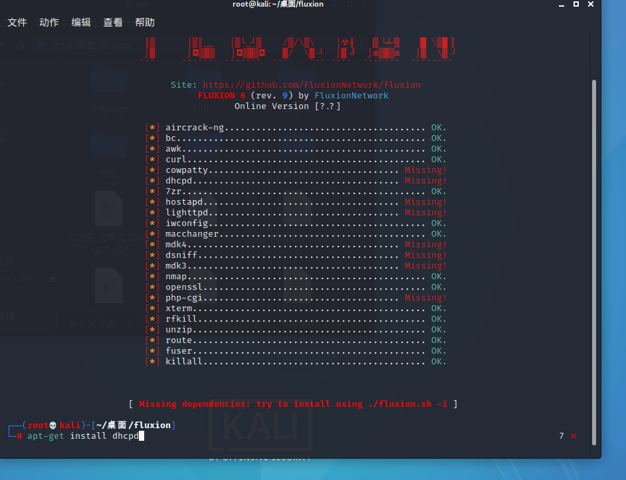This screenshot has height=480, width=626.
Task: Click the cowpatty Missing line
Action: pos(296,170)
